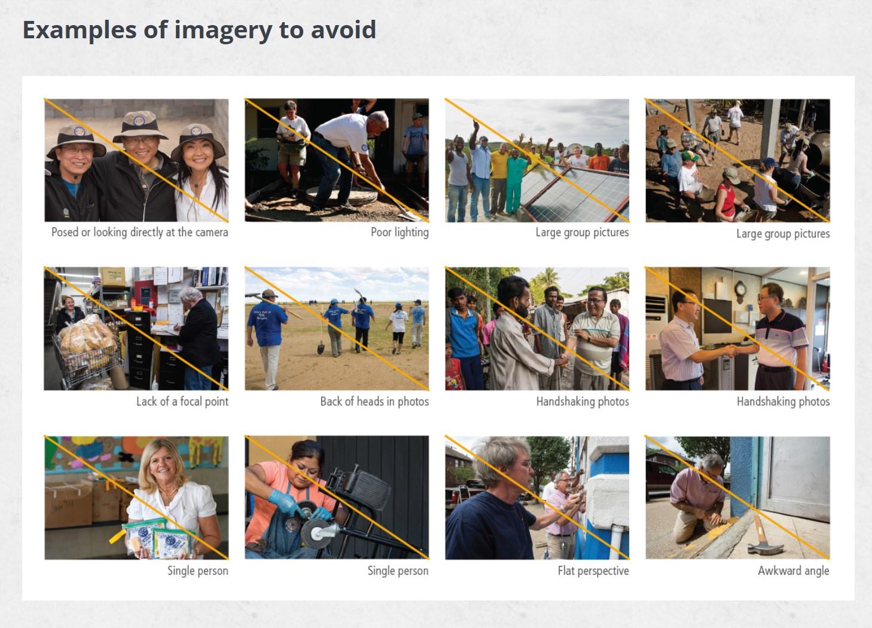Click the three people in hats photo

[x=136, y=160]
